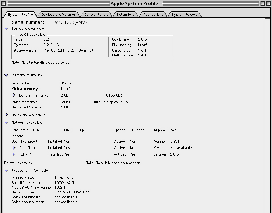Click the No printer has been chosen note
This screenshot has width=272, height=213.
113,163
